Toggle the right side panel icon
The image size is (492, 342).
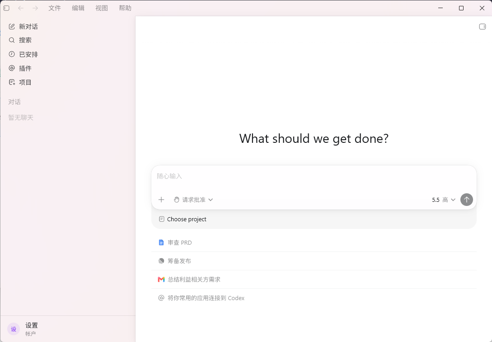coord(482,27)
